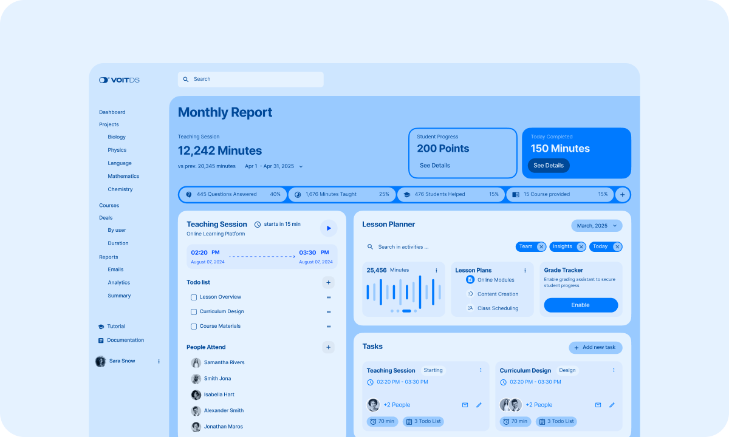Image resolution: width=729 pixels, height=437 pixels.
Task: Remove the Insights filter tag
Action: (x=581, y=246)
